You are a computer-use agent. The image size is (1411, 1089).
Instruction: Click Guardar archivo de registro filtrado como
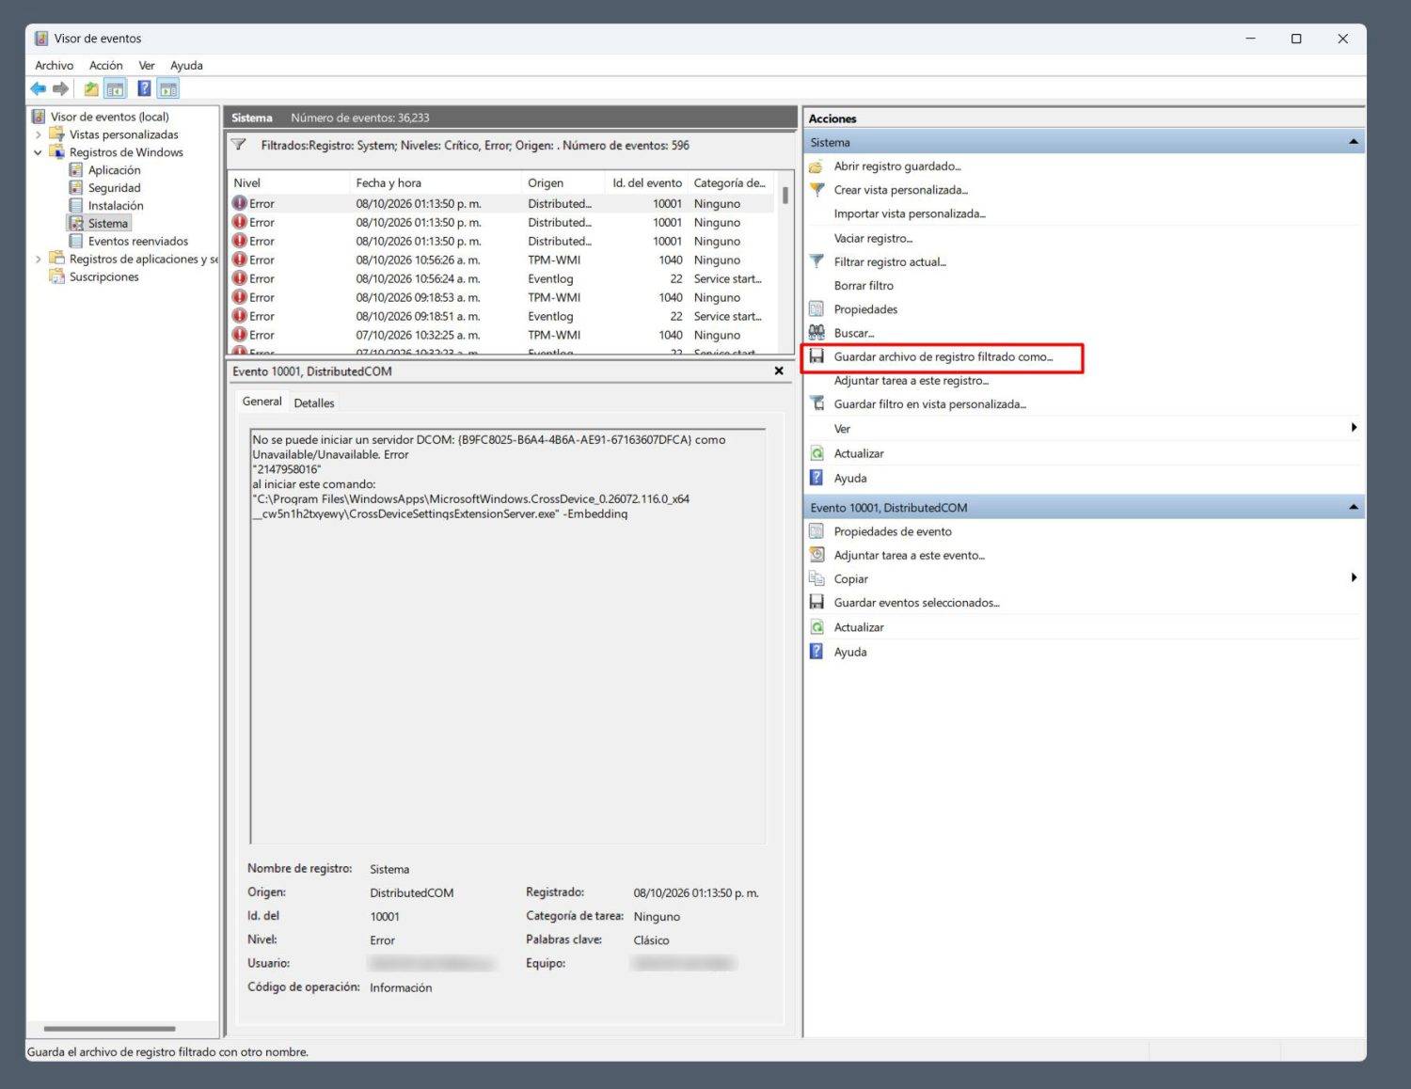pos(943,356)
